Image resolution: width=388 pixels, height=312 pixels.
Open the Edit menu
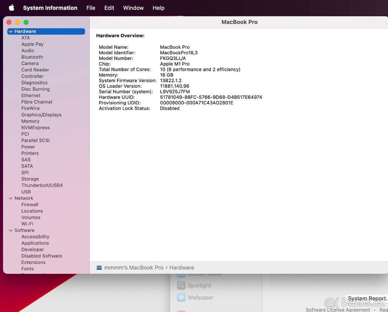tap(109, 8)
